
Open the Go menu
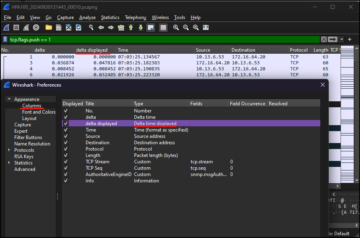coord(48,17)
